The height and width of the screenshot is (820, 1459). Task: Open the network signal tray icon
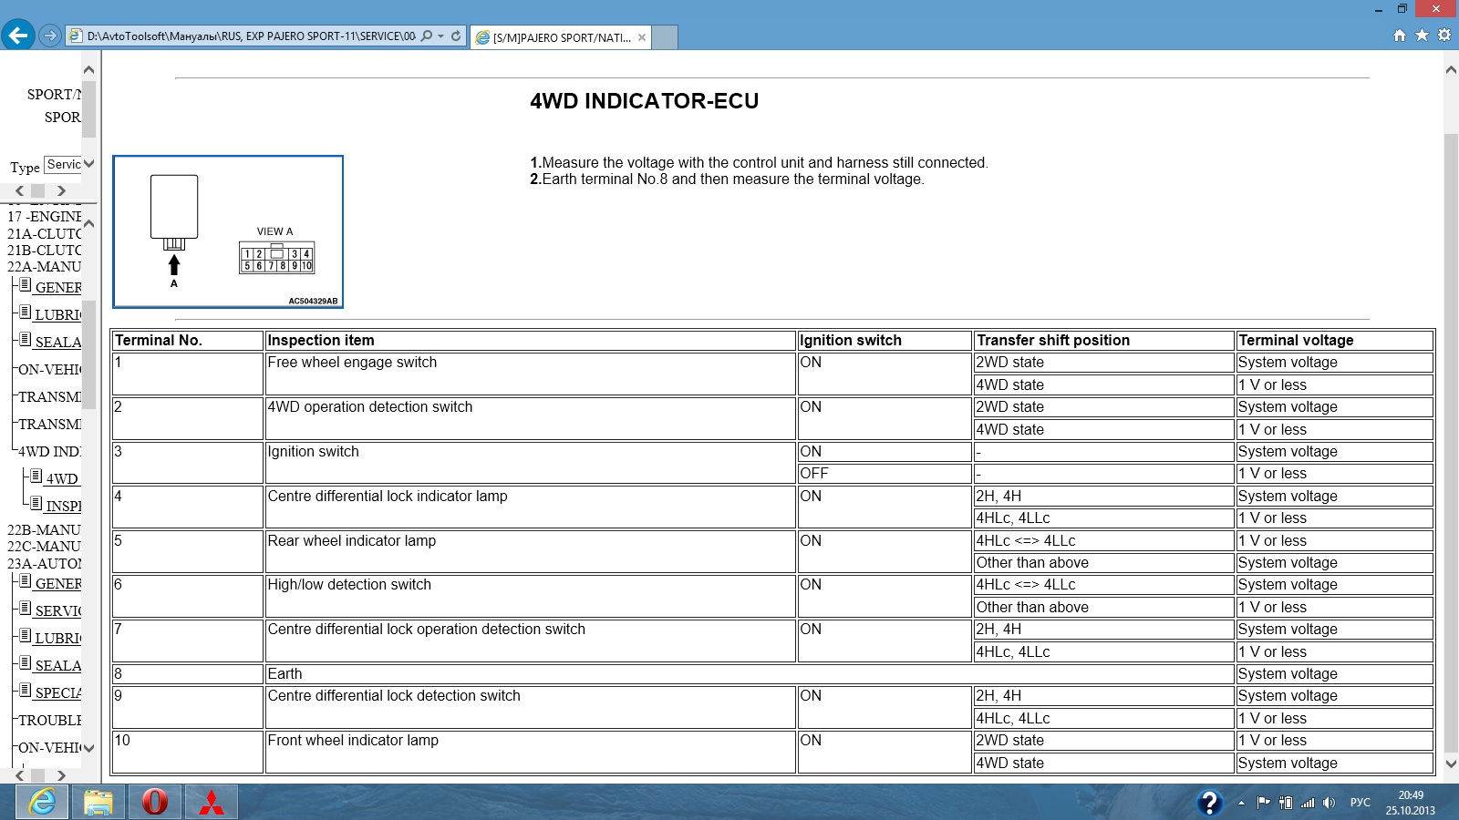pos(1308,803)
